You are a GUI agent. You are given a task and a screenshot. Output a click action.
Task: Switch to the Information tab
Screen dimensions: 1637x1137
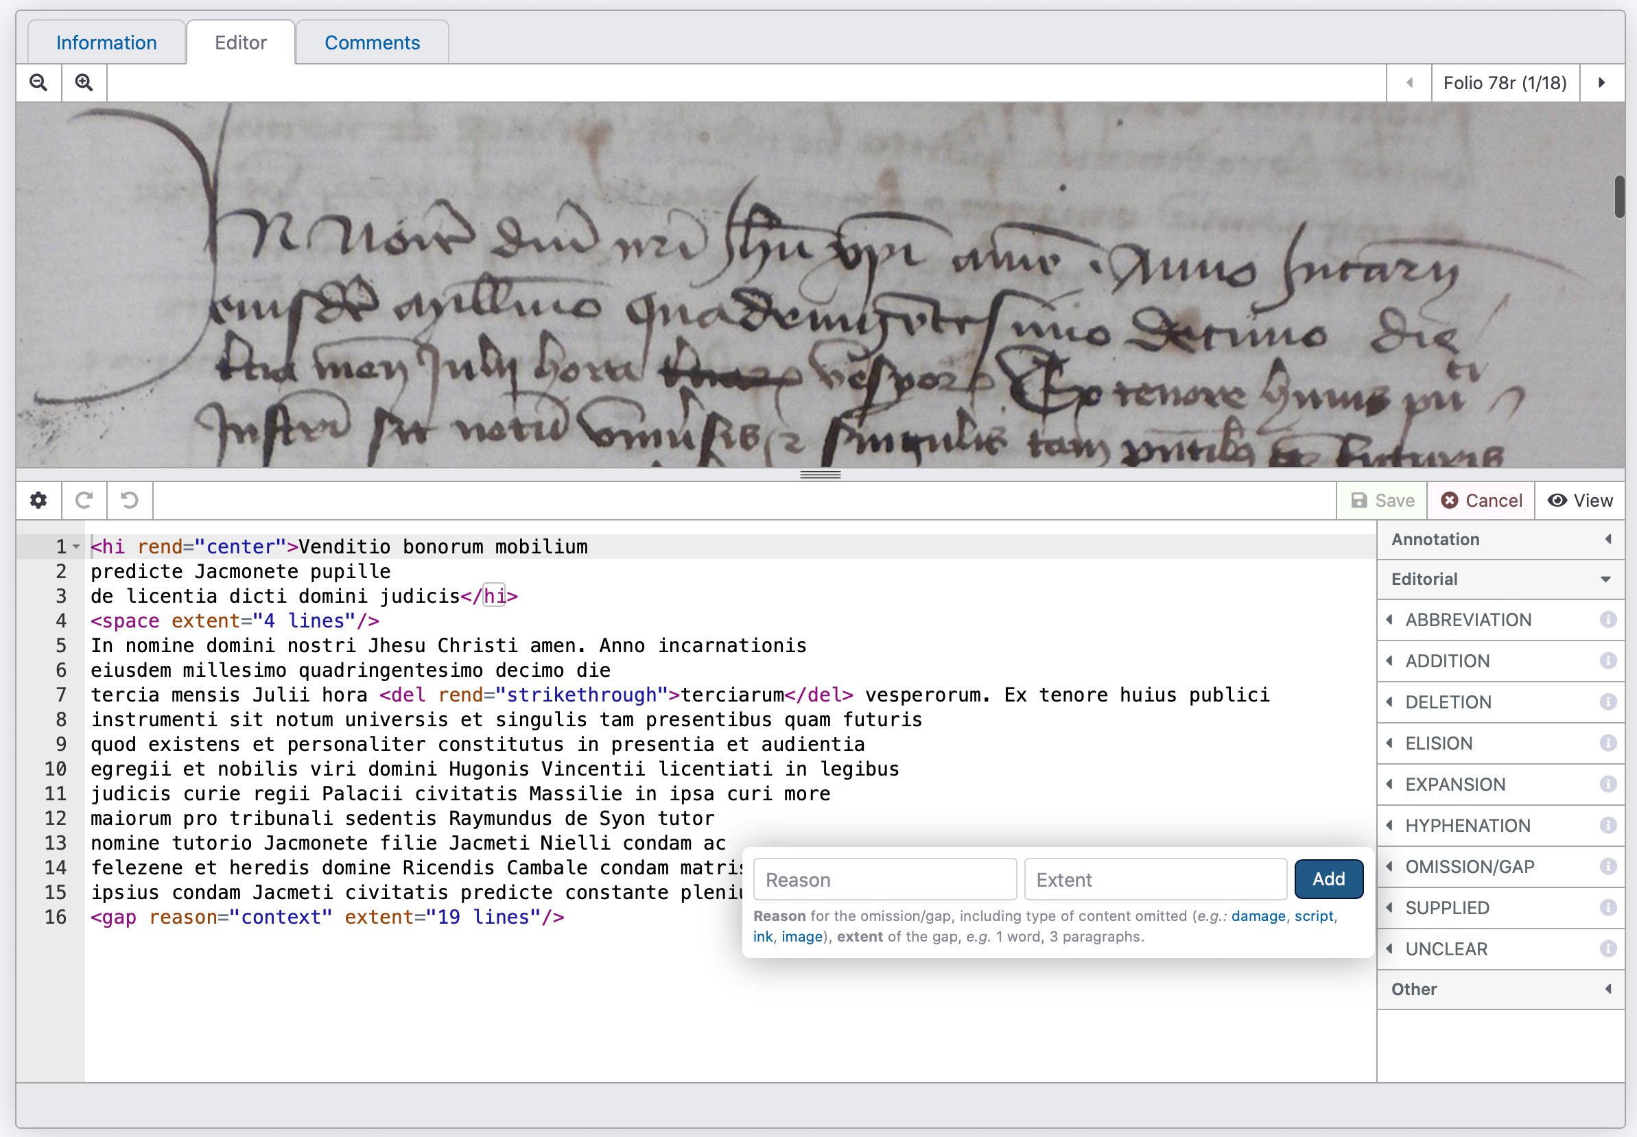[x=107, y=43]
